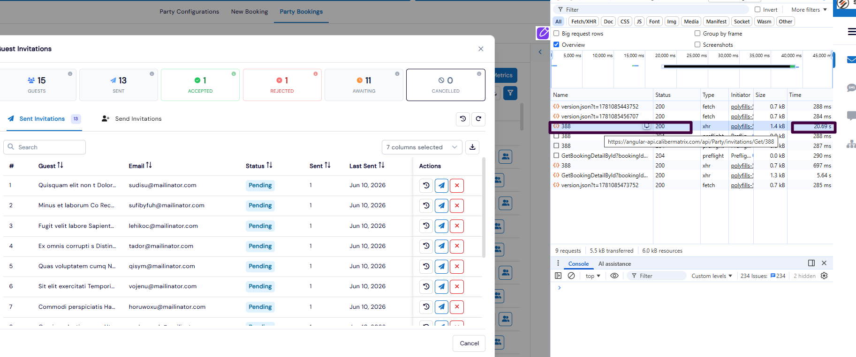Focus the guest Search field
Screen dimensions: 856x357
[x=45, y=147]
